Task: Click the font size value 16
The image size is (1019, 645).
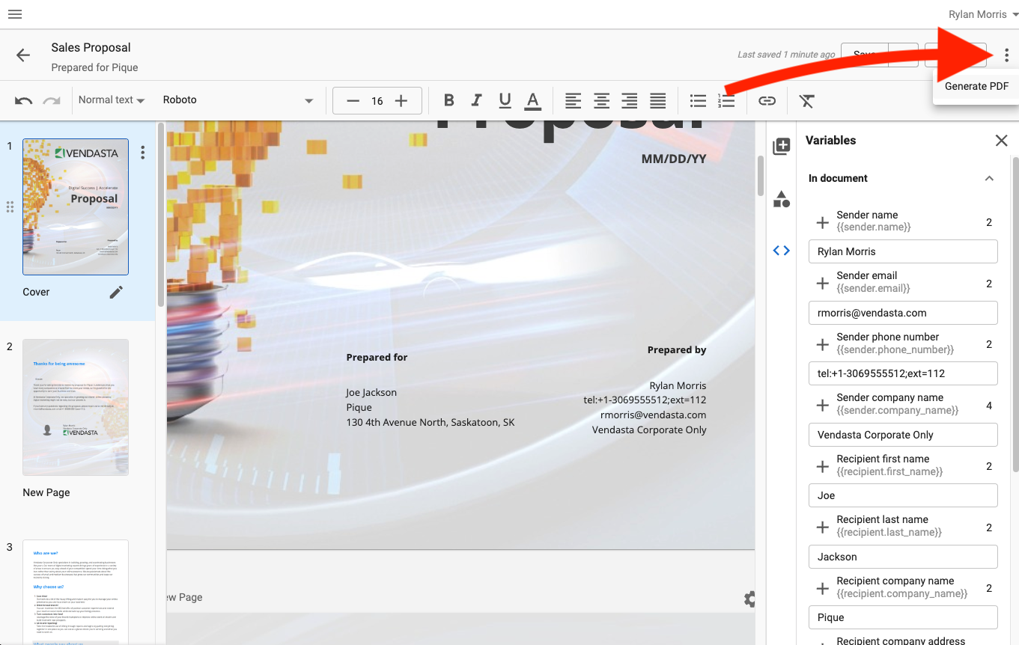Action: point(377,100)
